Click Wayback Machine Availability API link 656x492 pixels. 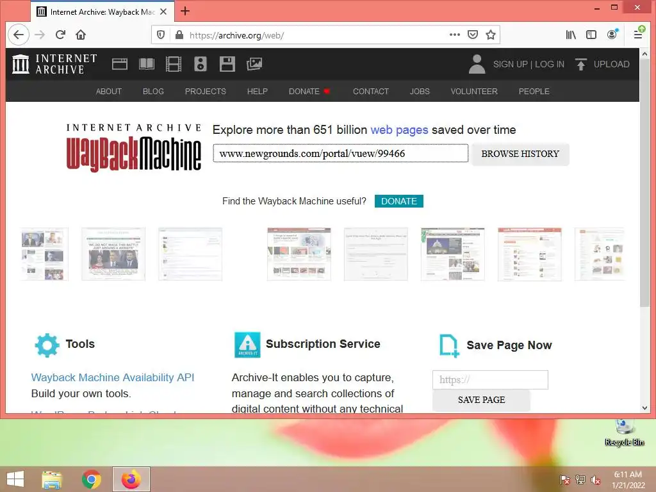[x=113, y=377]
